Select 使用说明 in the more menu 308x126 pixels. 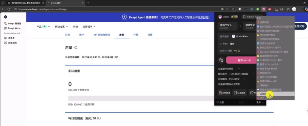coord(276,22)
